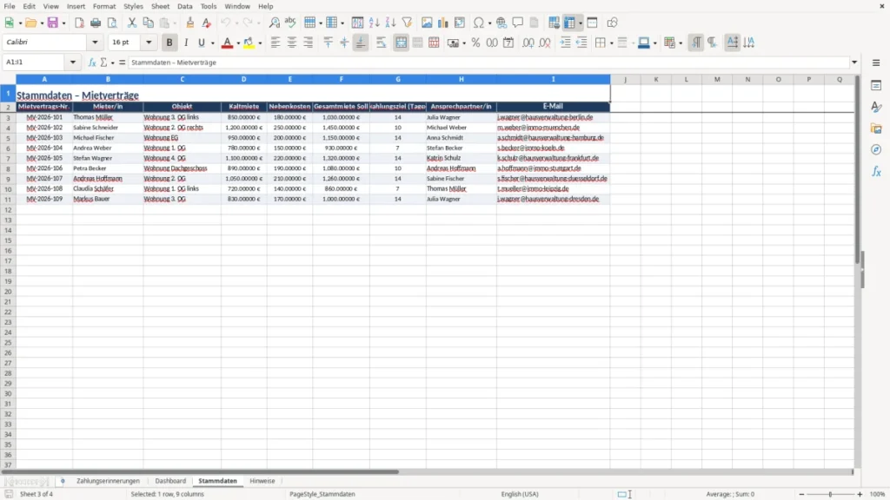This screenshot has width=890, height=500.
Task: Apply the red font color swatch
Action: tap(227, 43)
